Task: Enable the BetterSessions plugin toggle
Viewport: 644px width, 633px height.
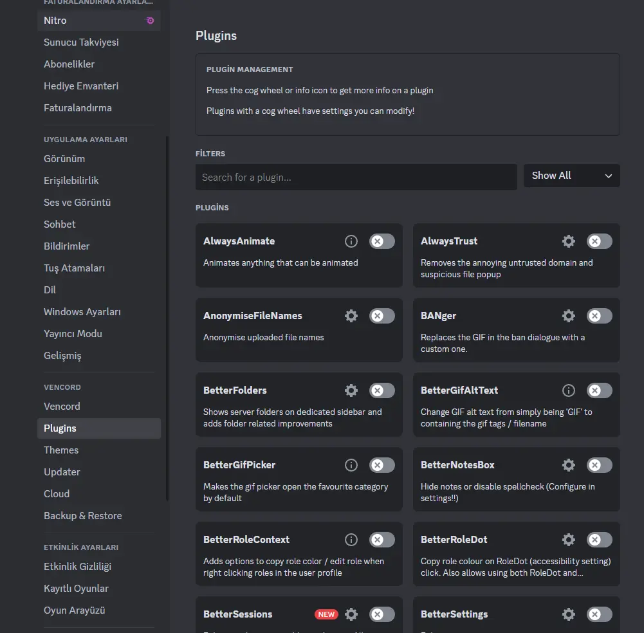Action: [x=382, y=614]
